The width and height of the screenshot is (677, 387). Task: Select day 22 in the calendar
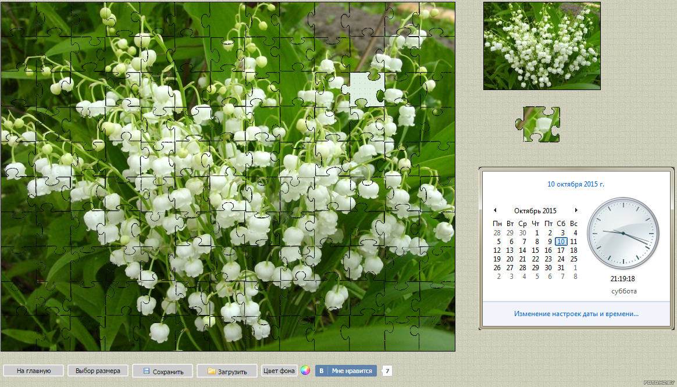536,259
